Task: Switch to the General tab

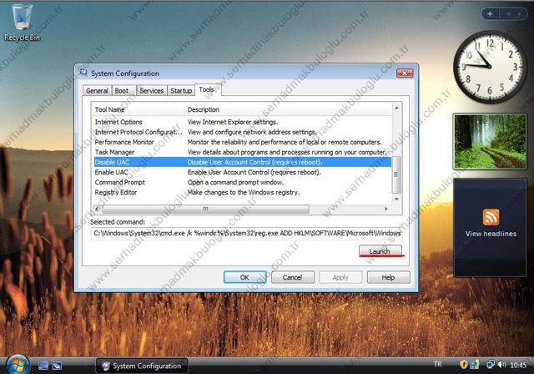Action: tap(97, 91)
